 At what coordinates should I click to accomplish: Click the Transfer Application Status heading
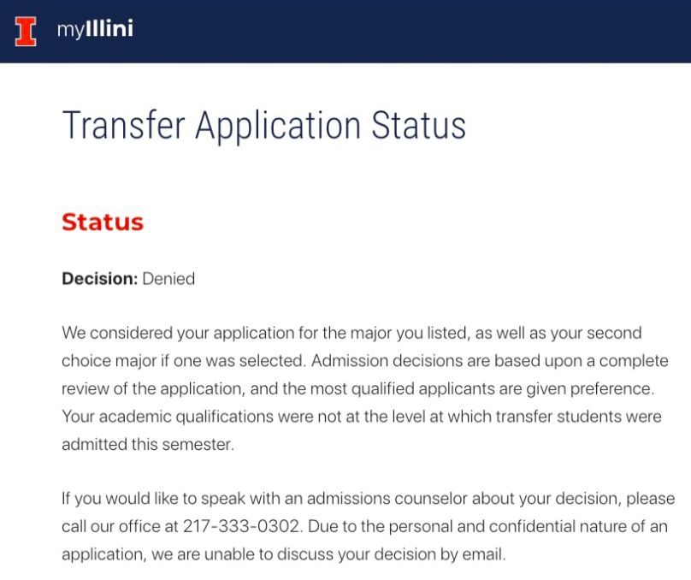coord(263,125)
